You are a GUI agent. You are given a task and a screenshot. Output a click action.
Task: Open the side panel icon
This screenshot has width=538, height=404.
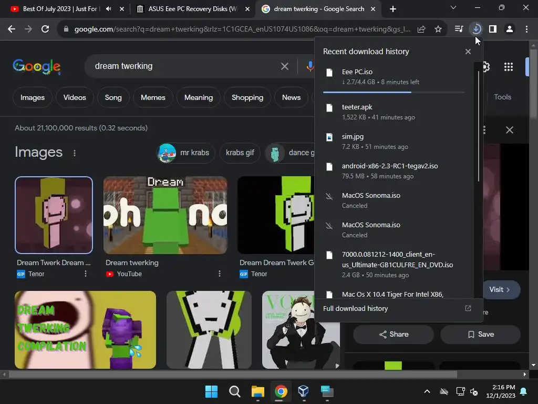pos(493,29)
